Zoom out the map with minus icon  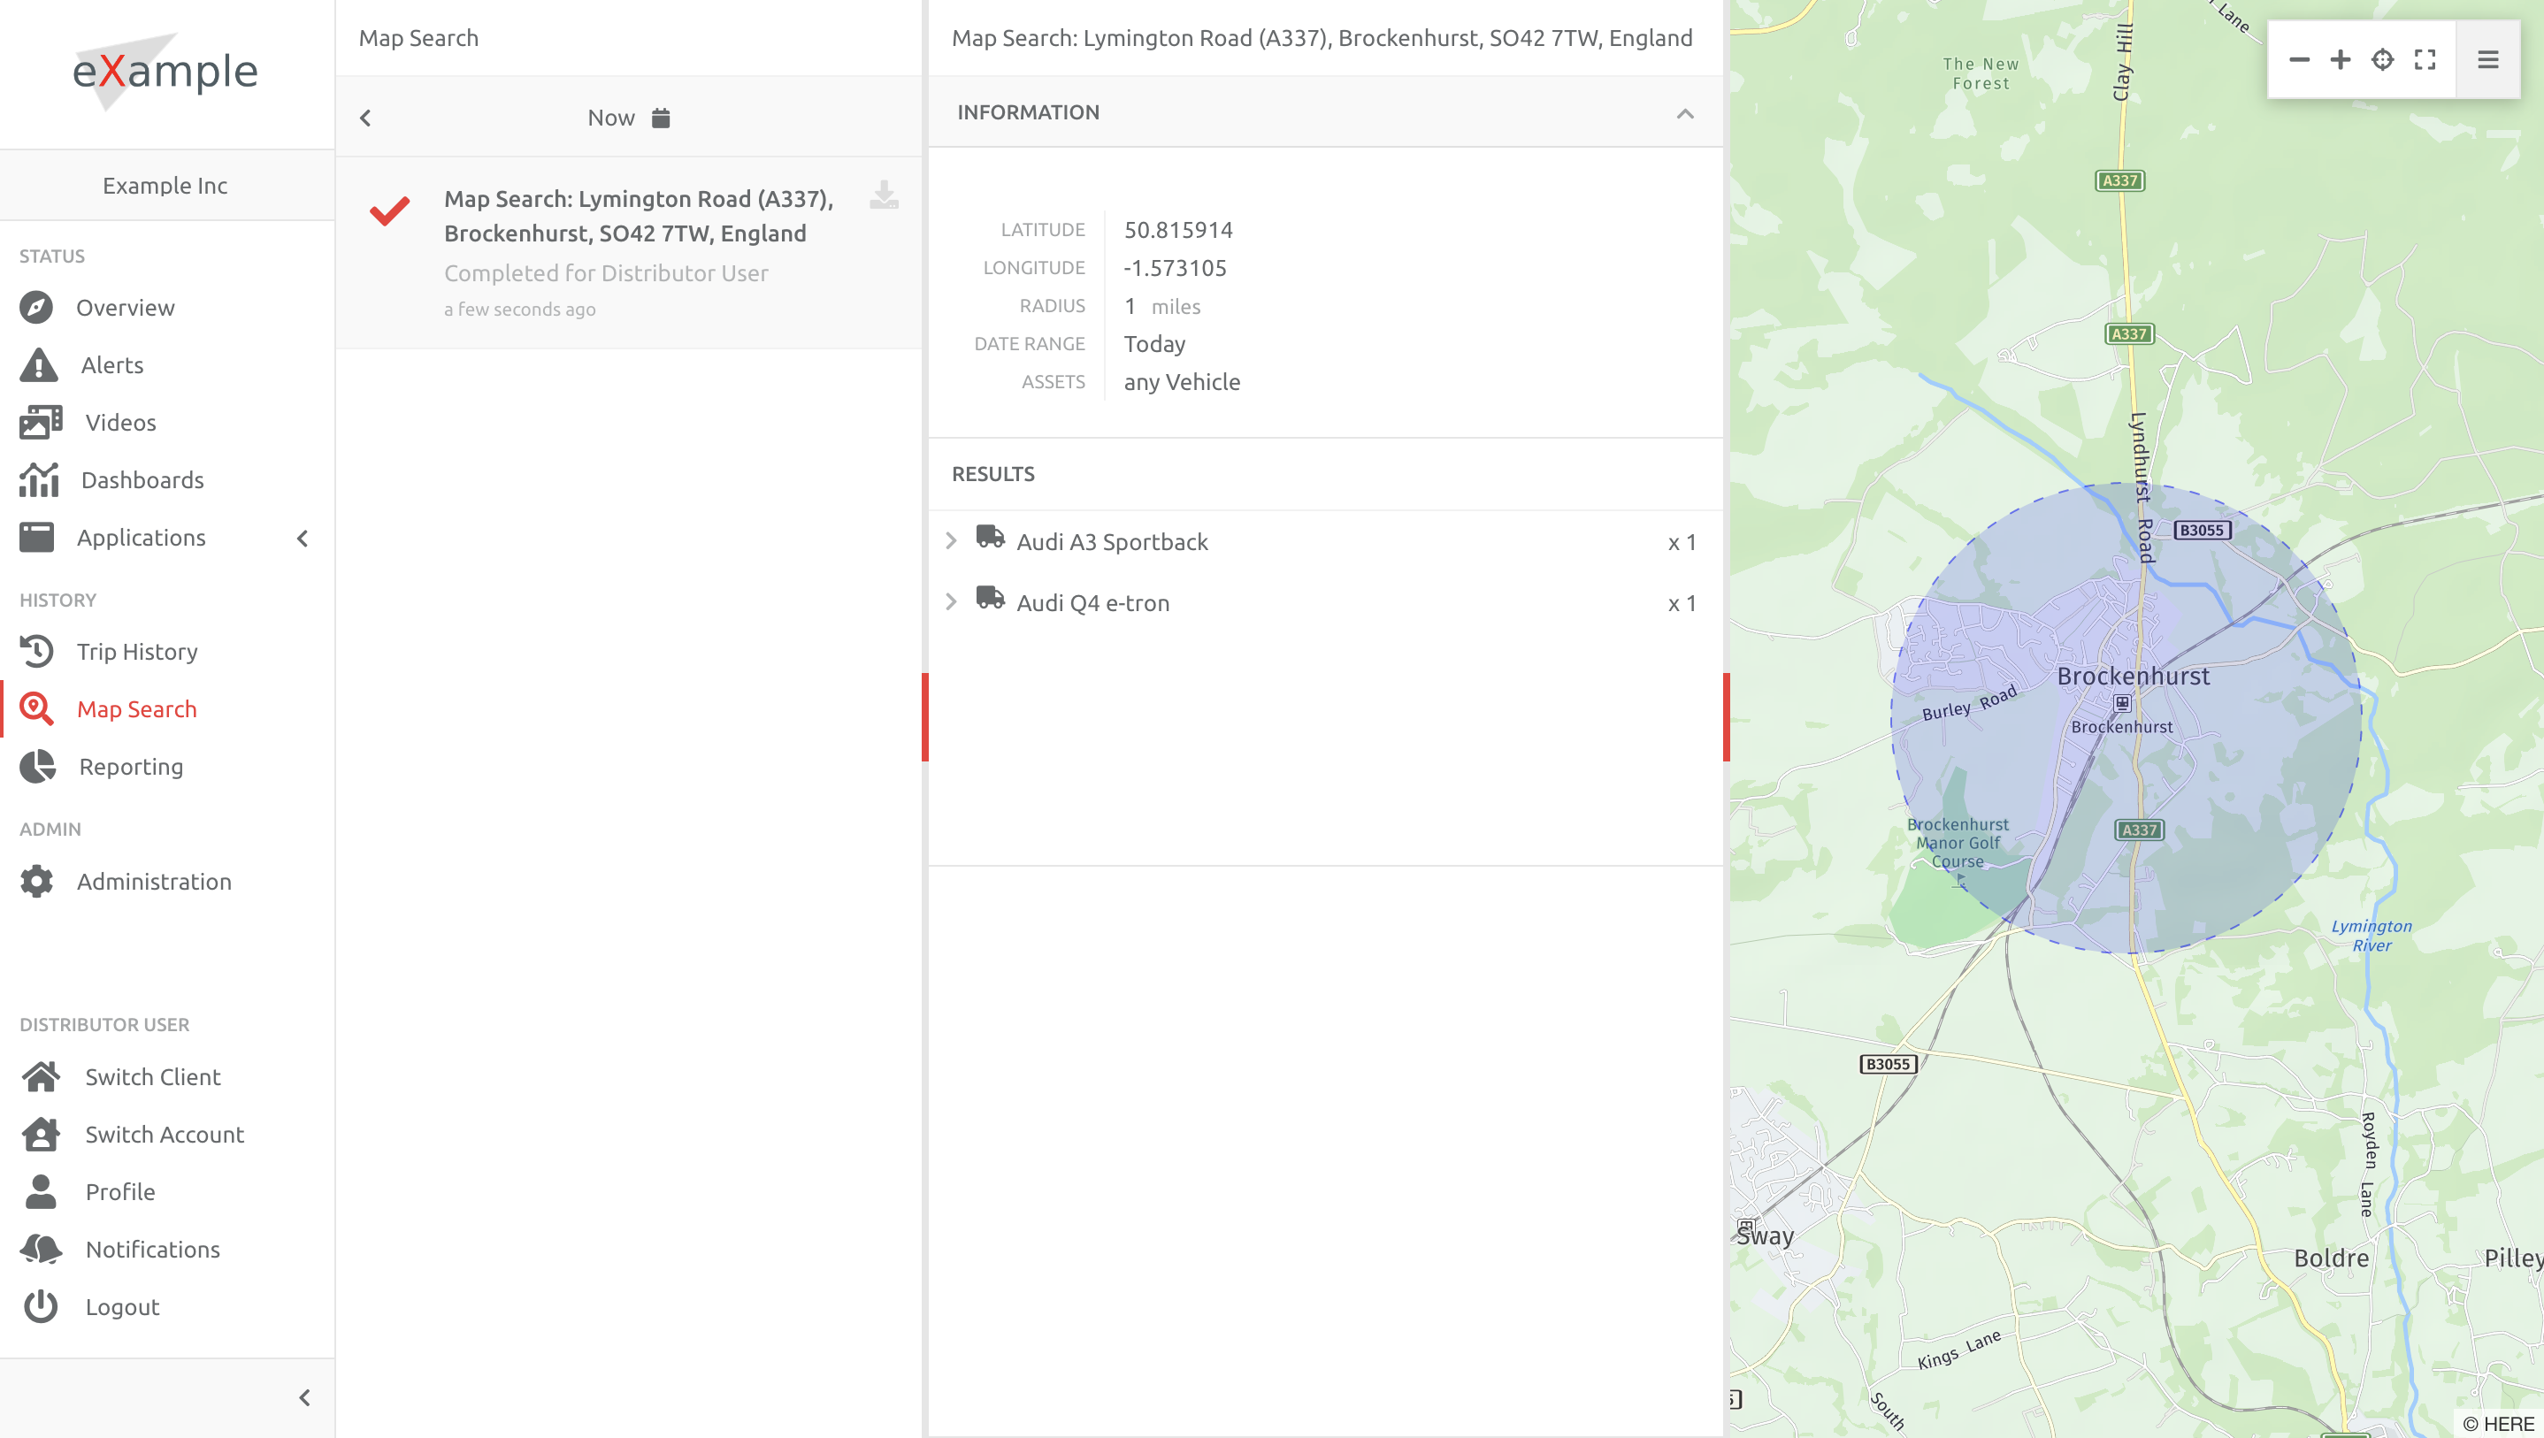pos(2299,60)
